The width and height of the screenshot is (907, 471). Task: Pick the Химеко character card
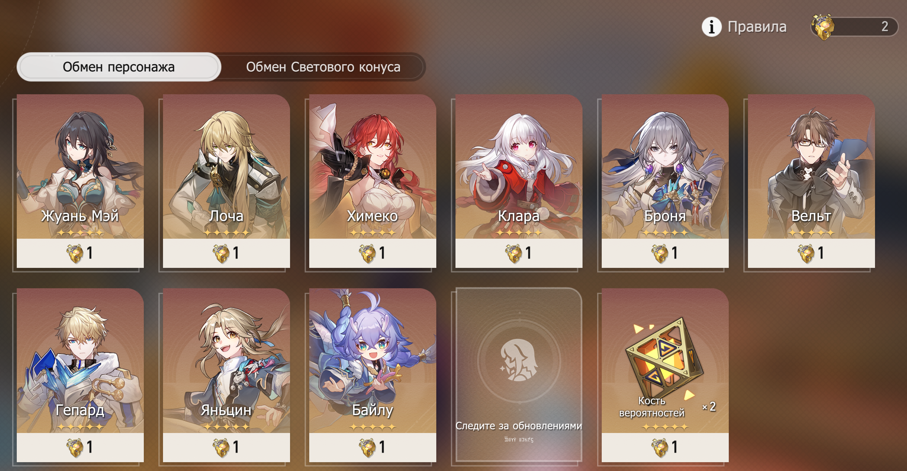(373, 181)
